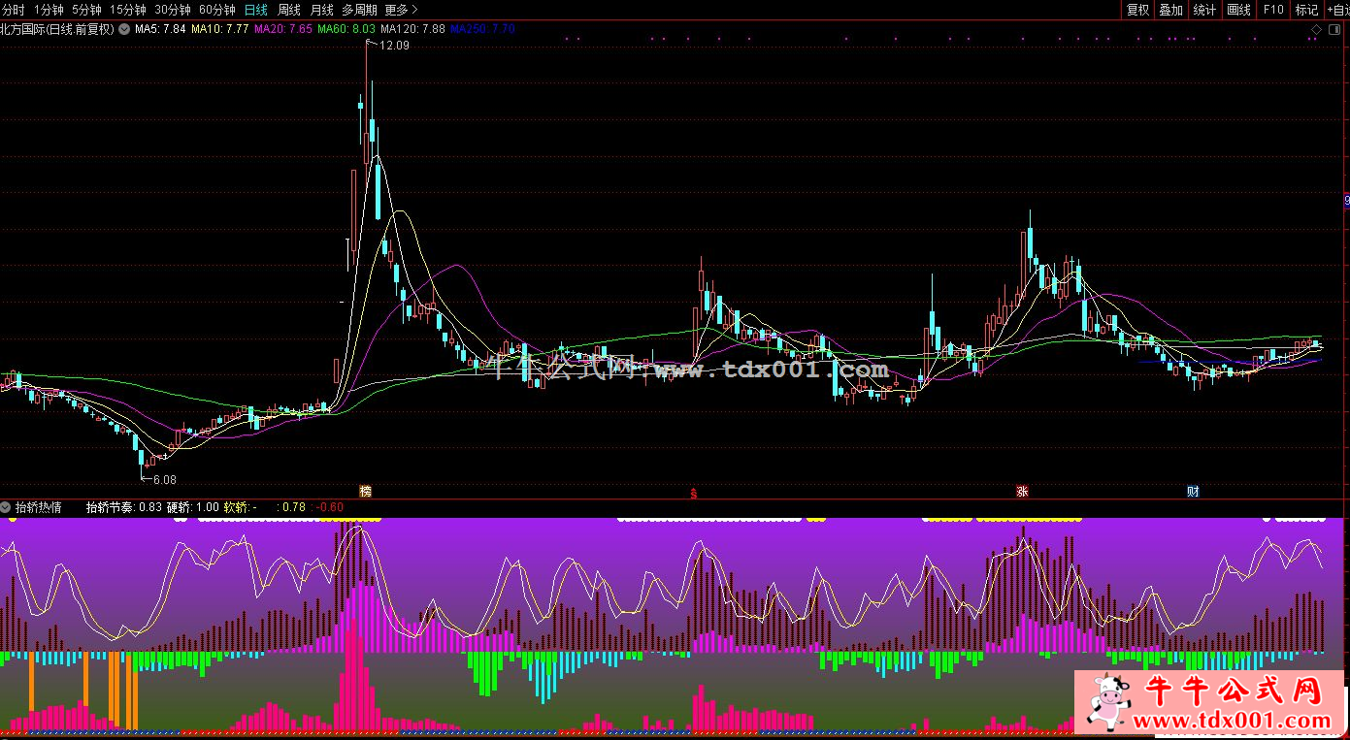1350x740 pixels.
Task: Select the 1分钟 period tab
Action: (x=49, y=10)
